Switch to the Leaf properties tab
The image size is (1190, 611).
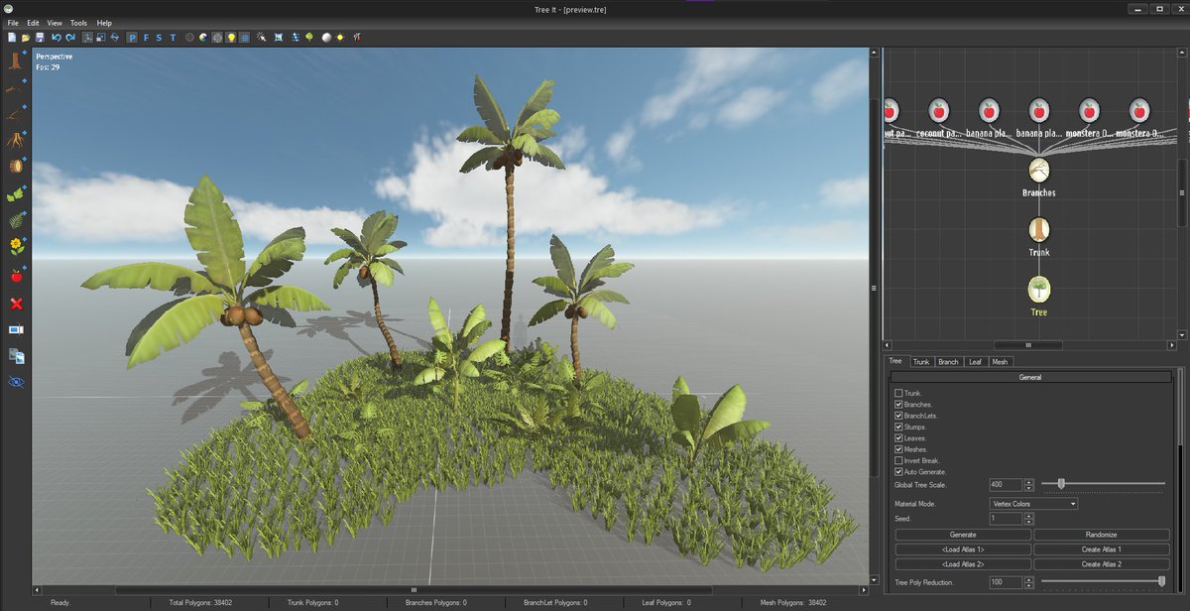click(975, 362)
